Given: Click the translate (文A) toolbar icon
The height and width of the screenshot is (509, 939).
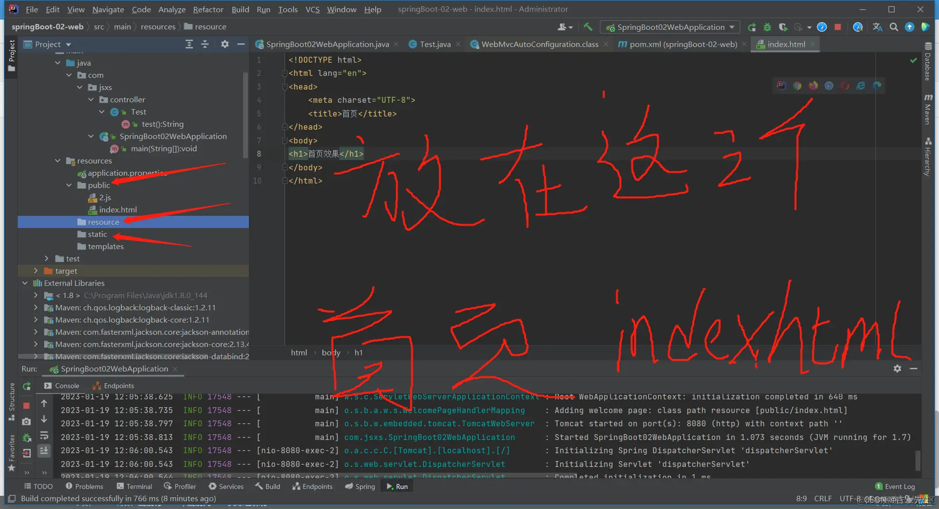Looking at the screenshot, I should point(877,27).
